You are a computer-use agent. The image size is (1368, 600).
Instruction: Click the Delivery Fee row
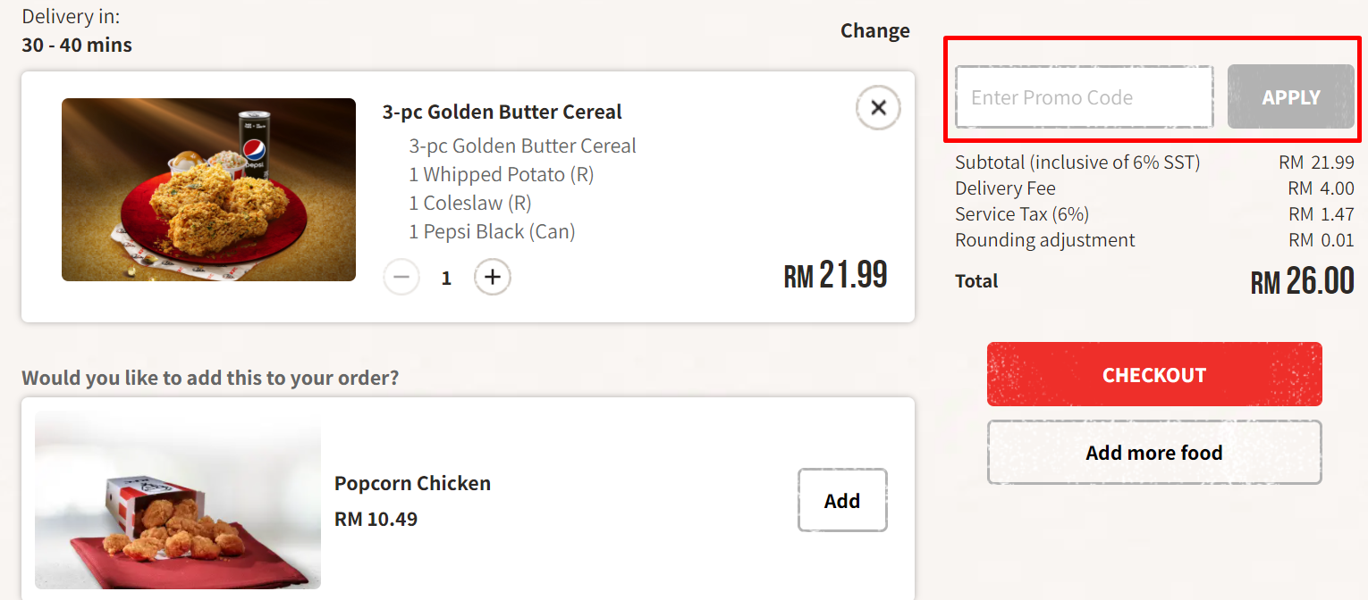(x=1004, y=187)
